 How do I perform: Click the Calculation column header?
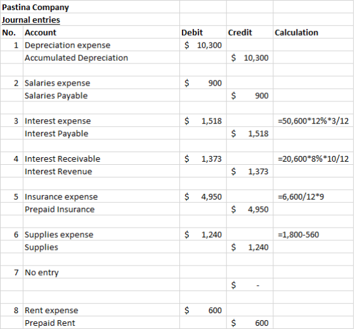pyautogui.click(x=313, y=32)
